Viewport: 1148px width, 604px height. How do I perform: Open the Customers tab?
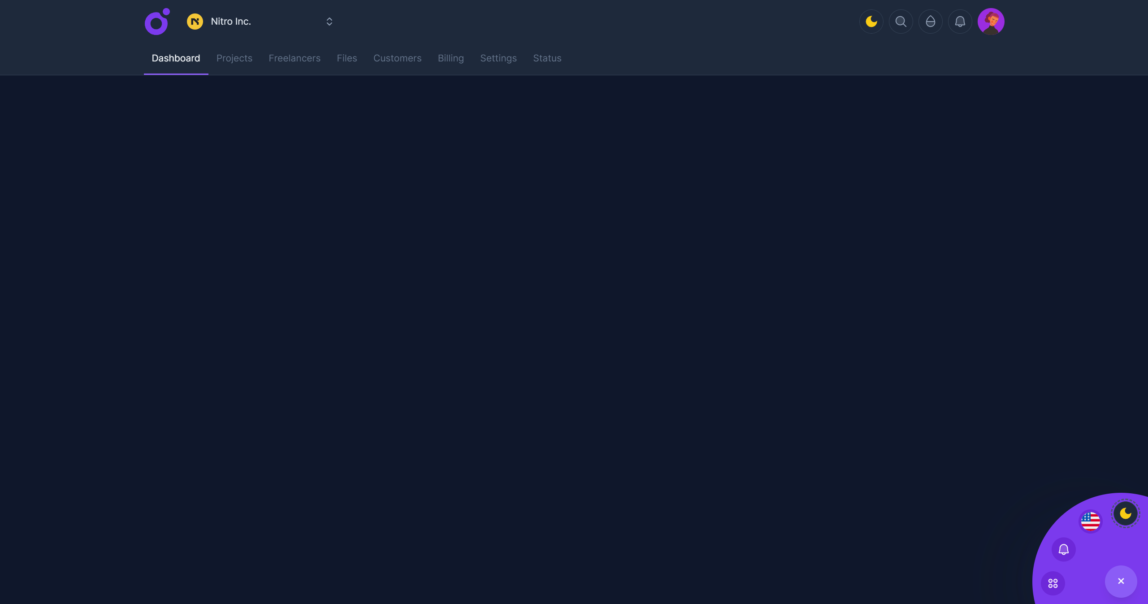(397, 58)
